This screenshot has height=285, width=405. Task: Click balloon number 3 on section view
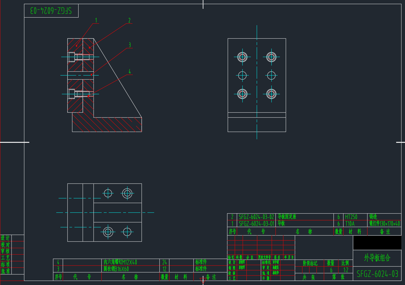[130, 45]
